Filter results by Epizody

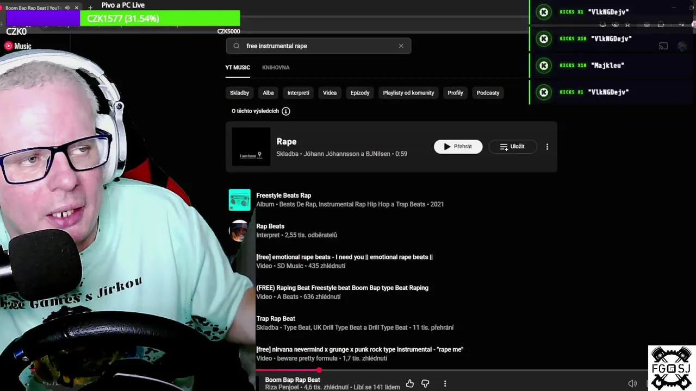360,93
